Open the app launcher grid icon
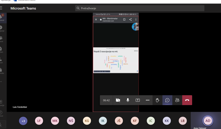The image size is (221, 129). 1,8
